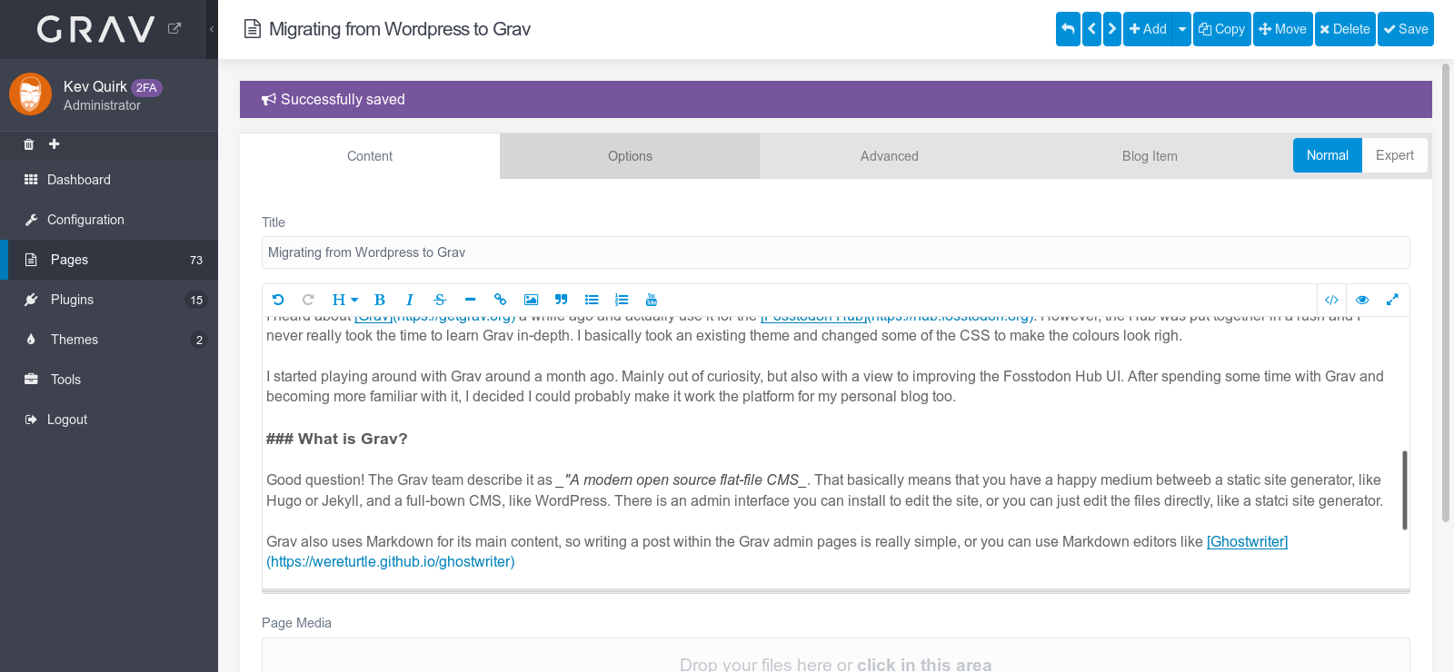
Task: Click the undo icon in the editor
Action: [x=278, y=300]
